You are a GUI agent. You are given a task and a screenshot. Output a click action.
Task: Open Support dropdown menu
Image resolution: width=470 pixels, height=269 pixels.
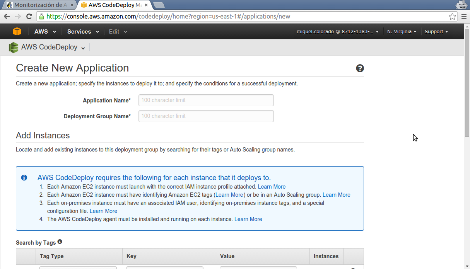(436, 32)
